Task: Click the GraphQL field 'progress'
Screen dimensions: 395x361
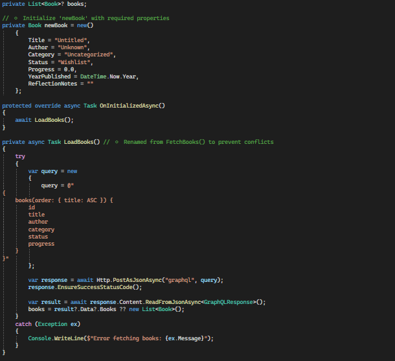Action: coord(41,244)
